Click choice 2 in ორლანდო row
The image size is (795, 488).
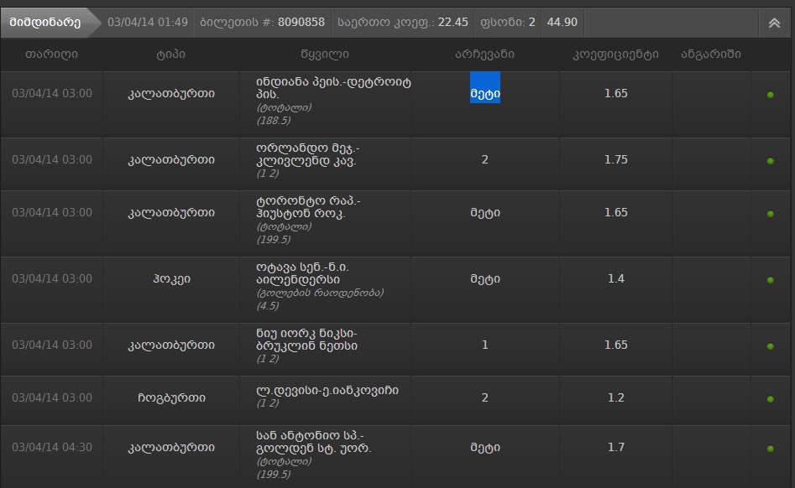tap(484, 159)
